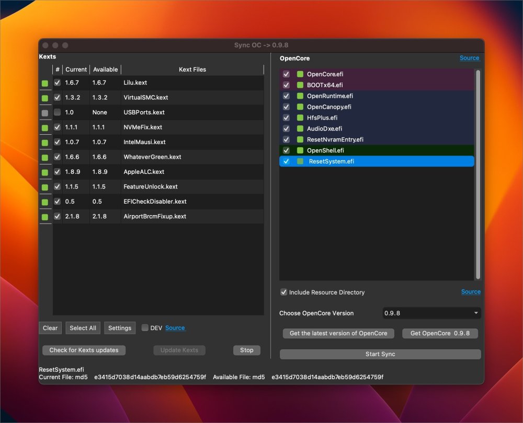This screenshot has height=423, width=523.
Task: Click green indicator beside AudioDxe.efi
Action: pos(300,128)
